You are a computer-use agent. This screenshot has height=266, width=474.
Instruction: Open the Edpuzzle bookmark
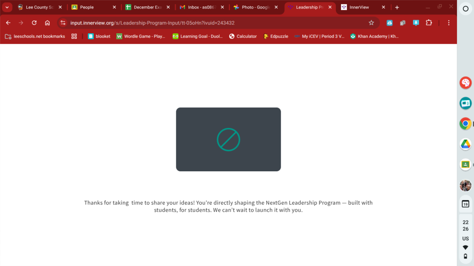point(276,36)
